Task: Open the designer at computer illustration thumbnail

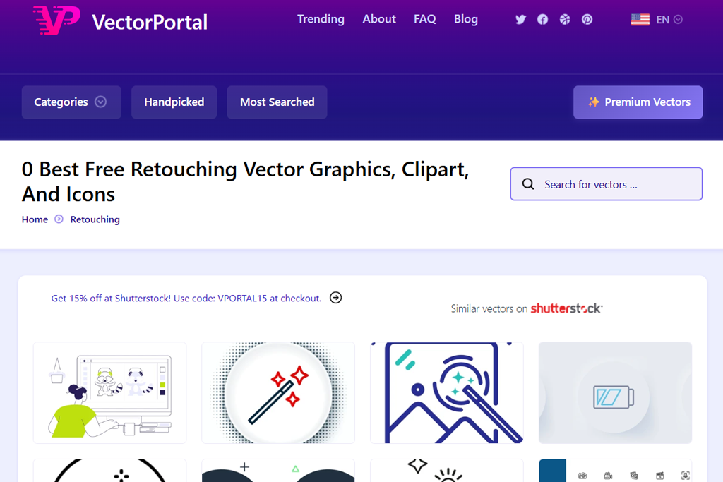Action: point(109,392)
